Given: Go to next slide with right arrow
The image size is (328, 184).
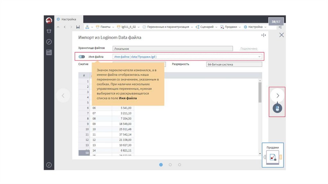Looking at the screenshot, I should [x=277, y=95].
